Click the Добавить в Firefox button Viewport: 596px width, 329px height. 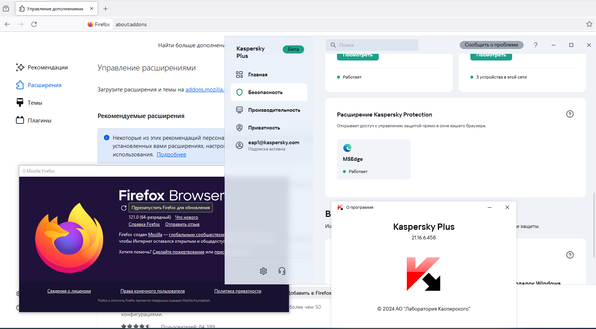310,293
